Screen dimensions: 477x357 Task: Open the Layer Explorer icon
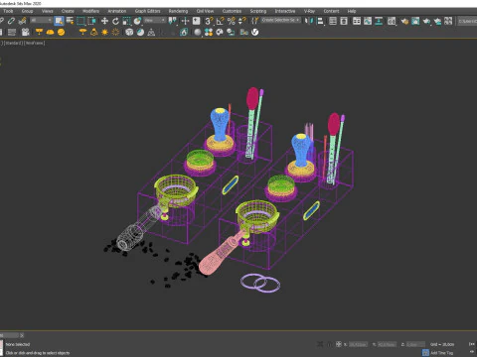[344, 21]
